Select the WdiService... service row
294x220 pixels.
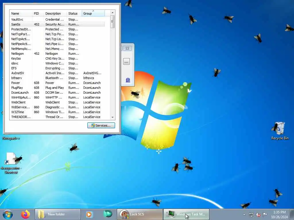tap(57, 107)
